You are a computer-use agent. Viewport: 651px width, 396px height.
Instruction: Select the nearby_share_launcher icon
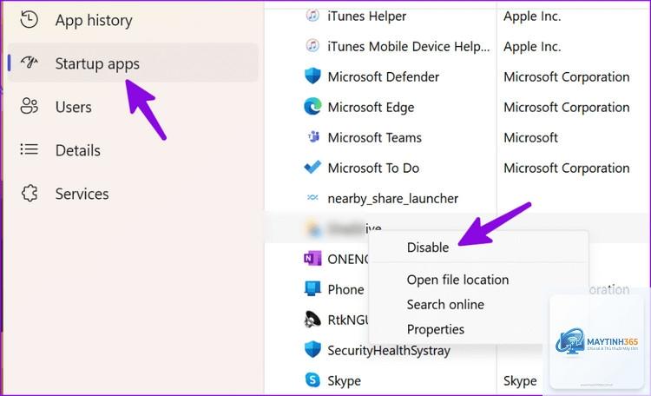click(312, 197)
